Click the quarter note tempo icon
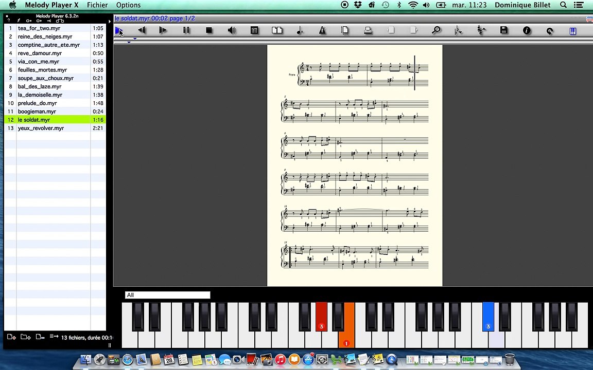Image resolution: width=593 pixels, height=370 pixels. (x=300, y=30)
